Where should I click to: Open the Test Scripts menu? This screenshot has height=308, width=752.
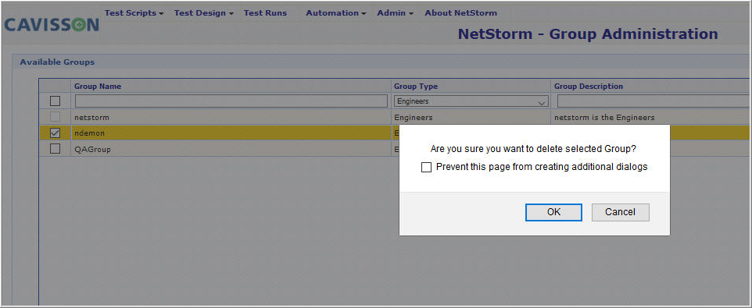click(134, 13)
